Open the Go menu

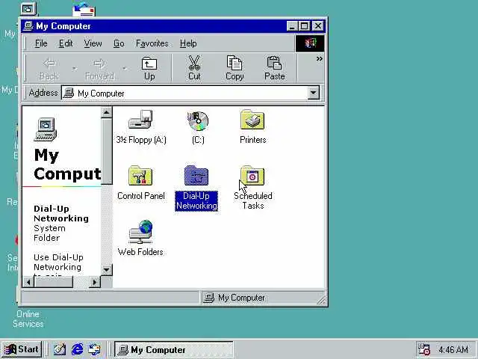click(119, 43)
